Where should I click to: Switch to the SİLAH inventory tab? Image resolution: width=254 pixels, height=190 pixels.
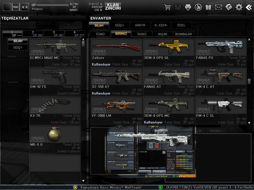click(x=99, y=25)
